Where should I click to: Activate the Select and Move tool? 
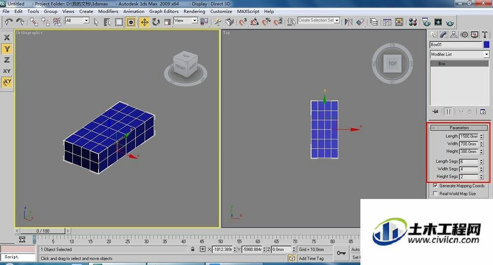click(x=144, y=22)
